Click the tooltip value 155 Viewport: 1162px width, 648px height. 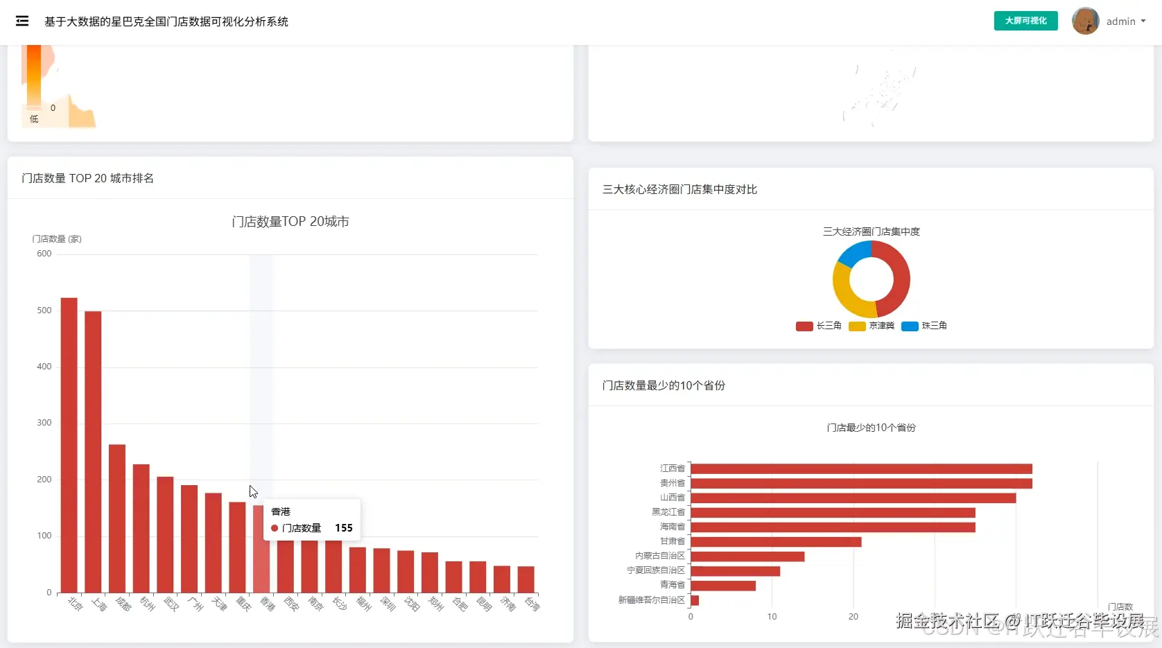coord(344,528)
